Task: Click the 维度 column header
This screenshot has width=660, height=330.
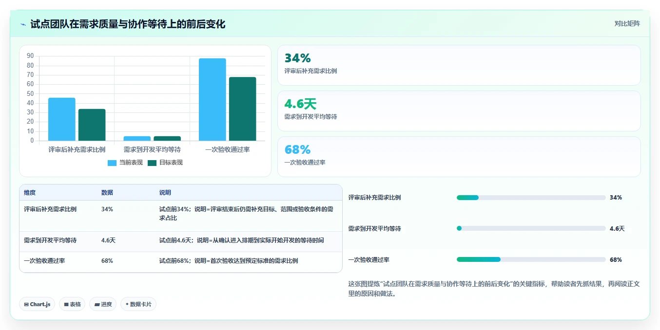Action: [30, 193]
